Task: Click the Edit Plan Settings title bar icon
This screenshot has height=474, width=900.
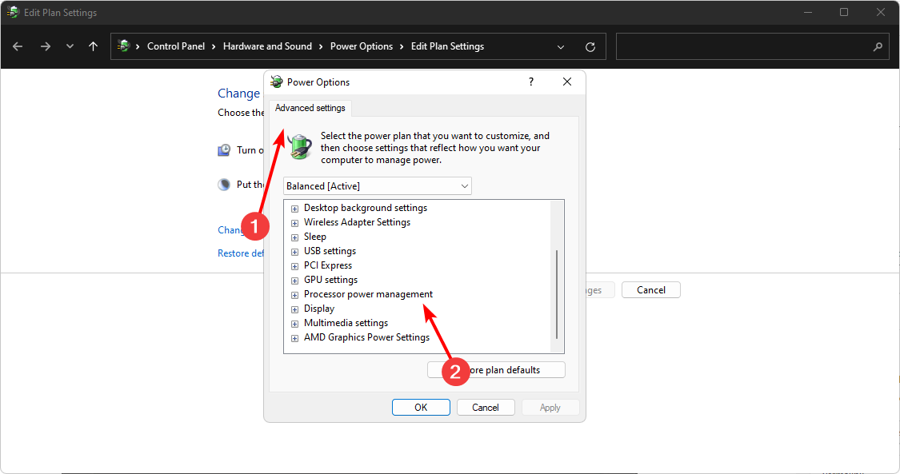Action: [x=13, y=12]
